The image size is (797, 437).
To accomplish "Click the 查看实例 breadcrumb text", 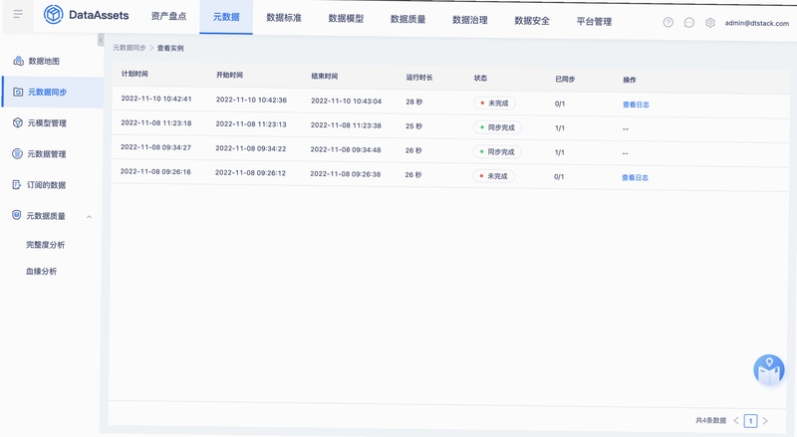I will pyautogui.click(x=170, y=48).
